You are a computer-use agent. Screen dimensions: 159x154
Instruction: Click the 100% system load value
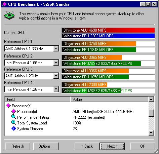tap(77, 123)
